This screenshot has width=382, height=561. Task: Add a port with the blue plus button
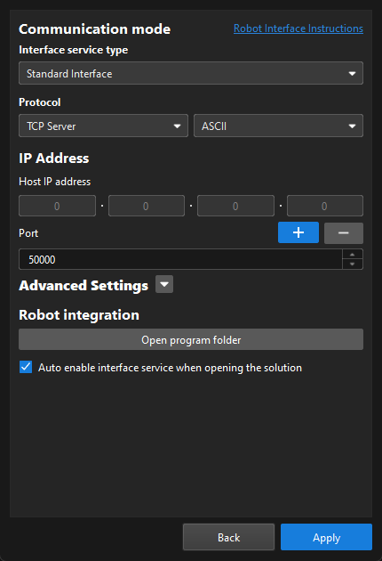click(298, 232)
